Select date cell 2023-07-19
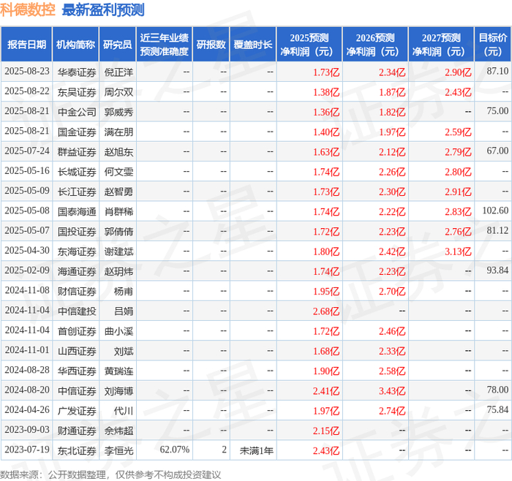Image resolution: width=512 pixels, height=481 pixels. pyautogui.click(x=27, y=450)
